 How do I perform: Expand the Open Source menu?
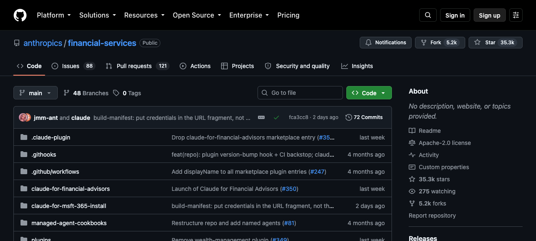197,15
